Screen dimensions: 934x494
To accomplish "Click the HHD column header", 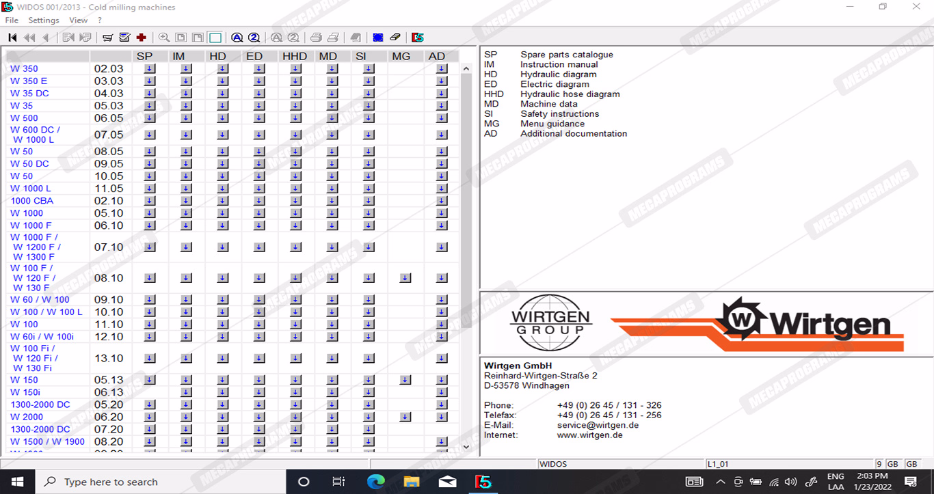I will 295,56.
